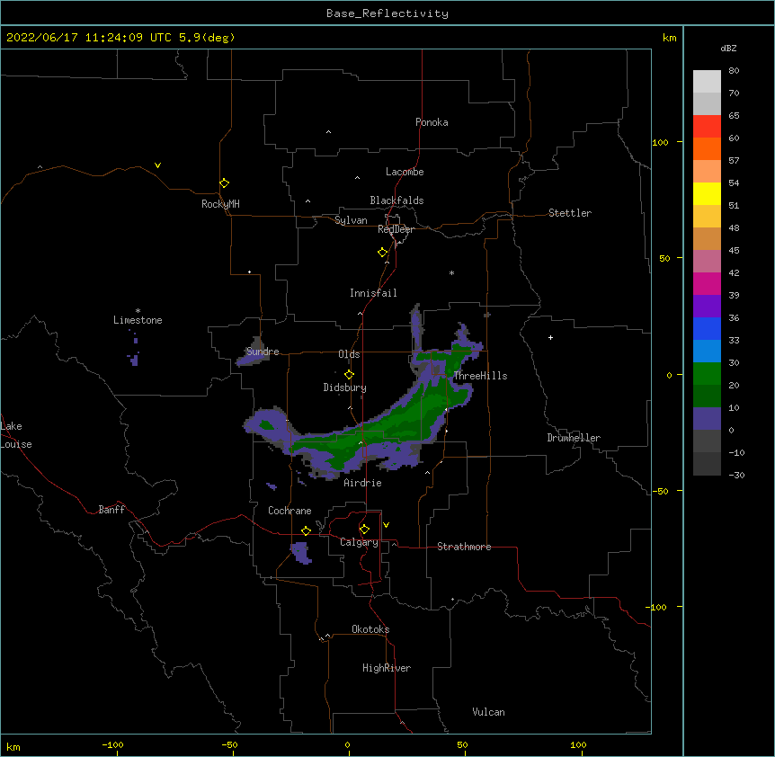
Task: Click the Airdrie city label
Action: (363, 483)
